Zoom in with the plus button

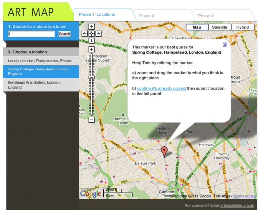[x=91, y=49]
